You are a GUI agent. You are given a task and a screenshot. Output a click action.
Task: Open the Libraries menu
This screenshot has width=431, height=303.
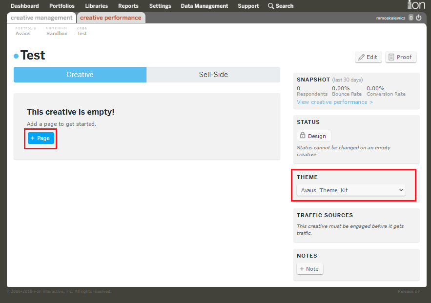pyautogui.click(x=97, y=6)
